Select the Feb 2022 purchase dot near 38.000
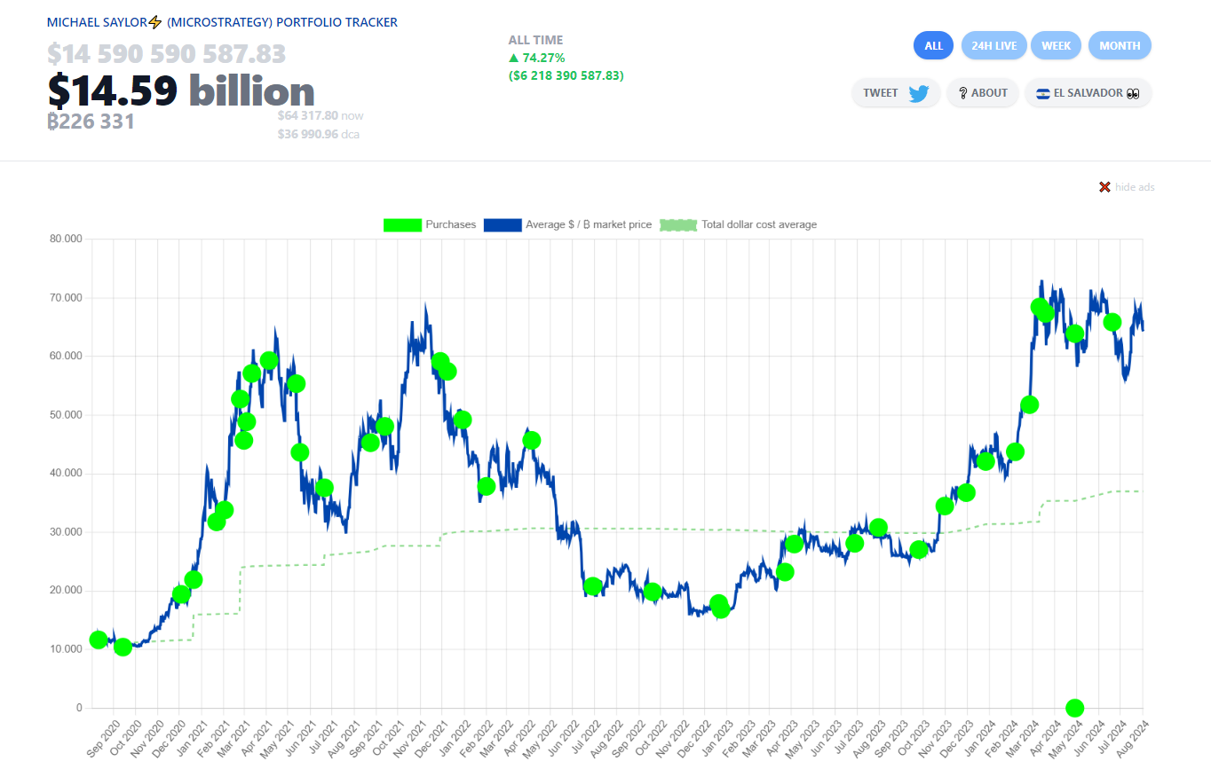 pyautogui.click(x=486, y=486)
